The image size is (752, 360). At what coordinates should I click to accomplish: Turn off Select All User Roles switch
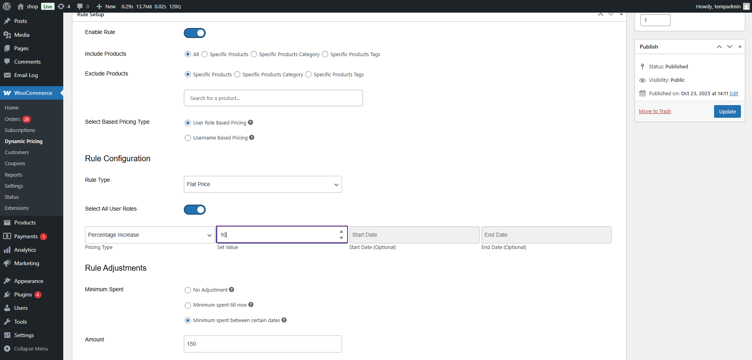[195, 209]
